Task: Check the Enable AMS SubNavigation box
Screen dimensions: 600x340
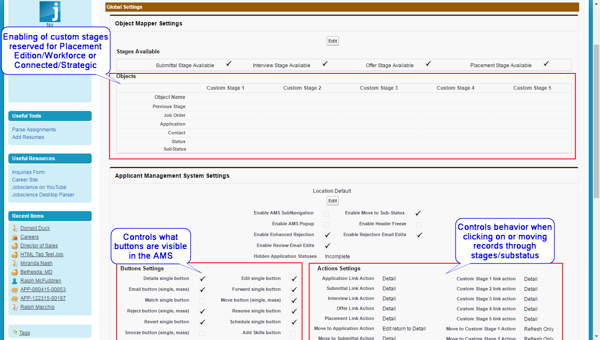Action: point(326,213)
